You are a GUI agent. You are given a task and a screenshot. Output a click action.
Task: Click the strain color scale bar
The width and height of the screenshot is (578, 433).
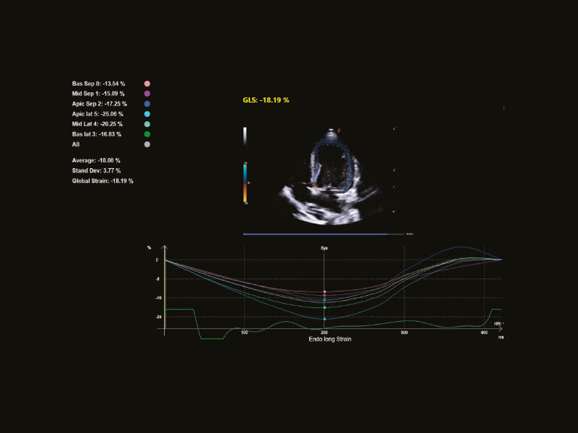tap(245, 183)
